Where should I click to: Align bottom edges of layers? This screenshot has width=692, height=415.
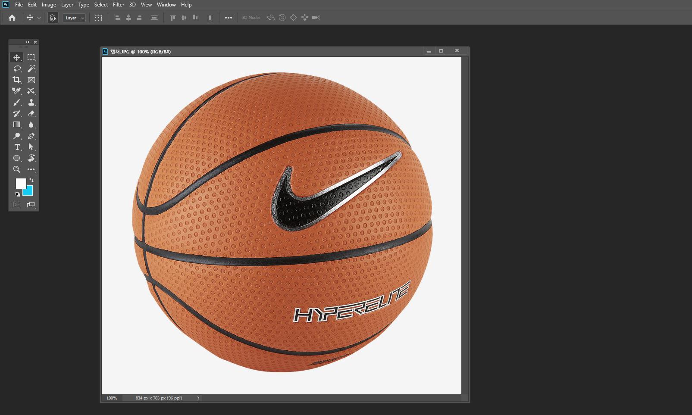[195, 18]
